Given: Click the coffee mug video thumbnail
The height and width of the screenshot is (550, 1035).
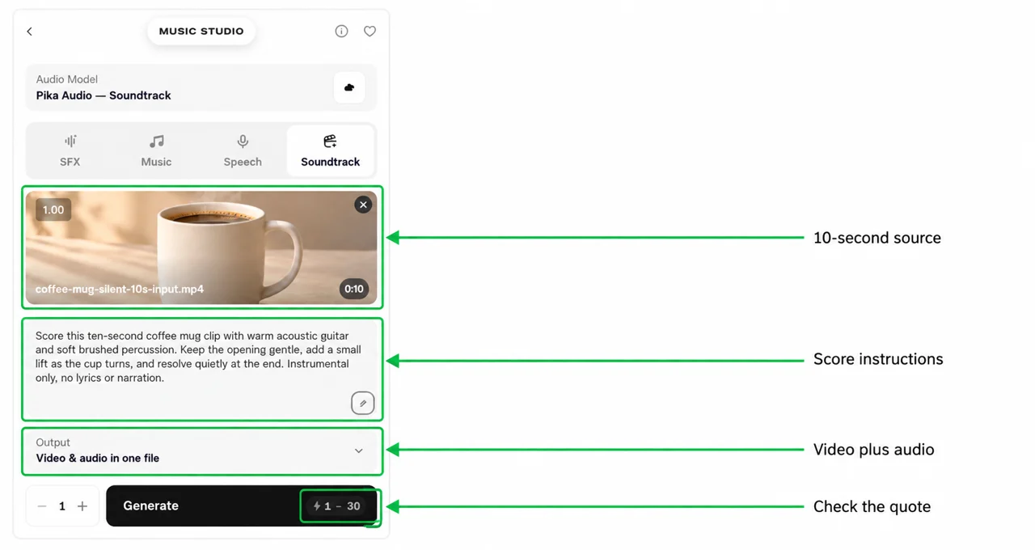Looking at the screenshot, I should (201, 247).
